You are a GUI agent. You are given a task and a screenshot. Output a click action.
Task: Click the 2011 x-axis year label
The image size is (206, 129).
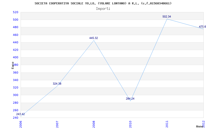[167, 124]
